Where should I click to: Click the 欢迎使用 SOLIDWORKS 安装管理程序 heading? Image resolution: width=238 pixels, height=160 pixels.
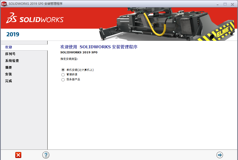99,47
